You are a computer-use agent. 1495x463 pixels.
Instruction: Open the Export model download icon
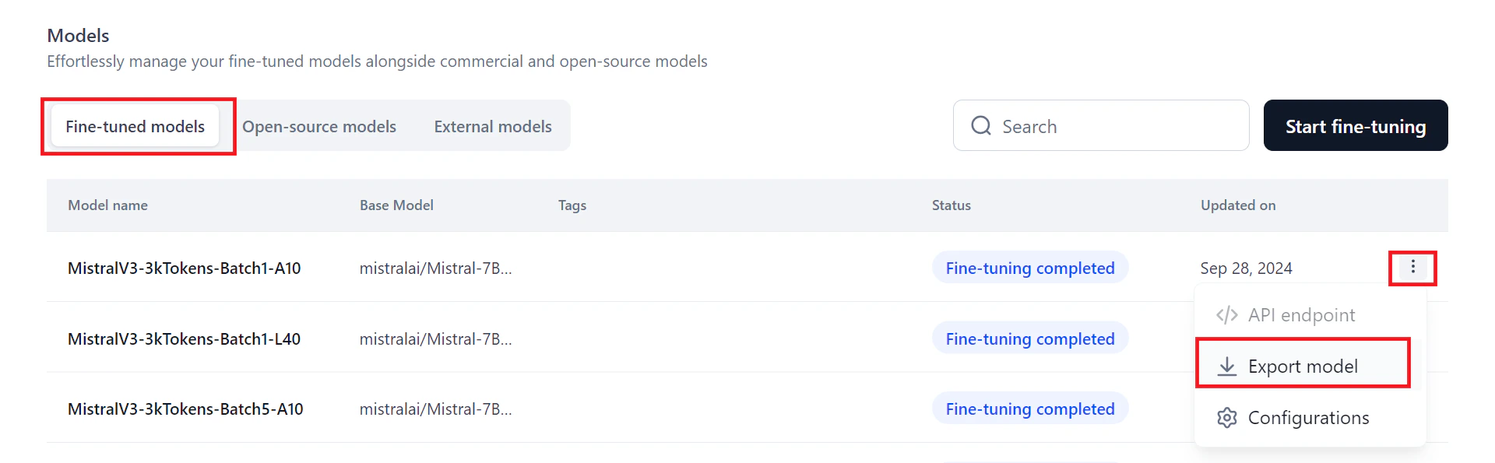tap(1227, 366)
